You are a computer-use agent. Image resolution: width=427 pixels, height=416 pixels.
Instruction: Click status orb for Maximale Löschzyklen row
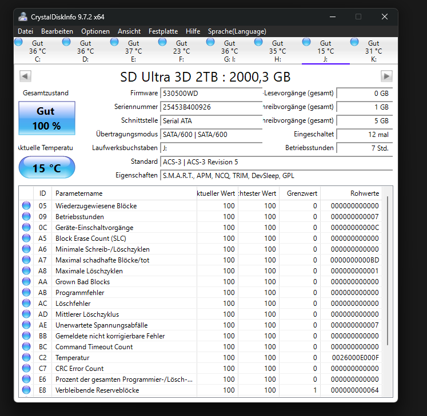[26, 271]
